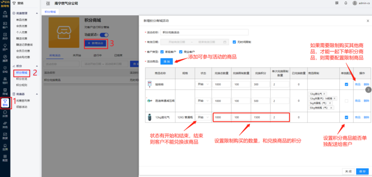372x177 pixels.
Task: Toggle 单独配送 checkbox for 12kg液化气 row
Action: 346,117
